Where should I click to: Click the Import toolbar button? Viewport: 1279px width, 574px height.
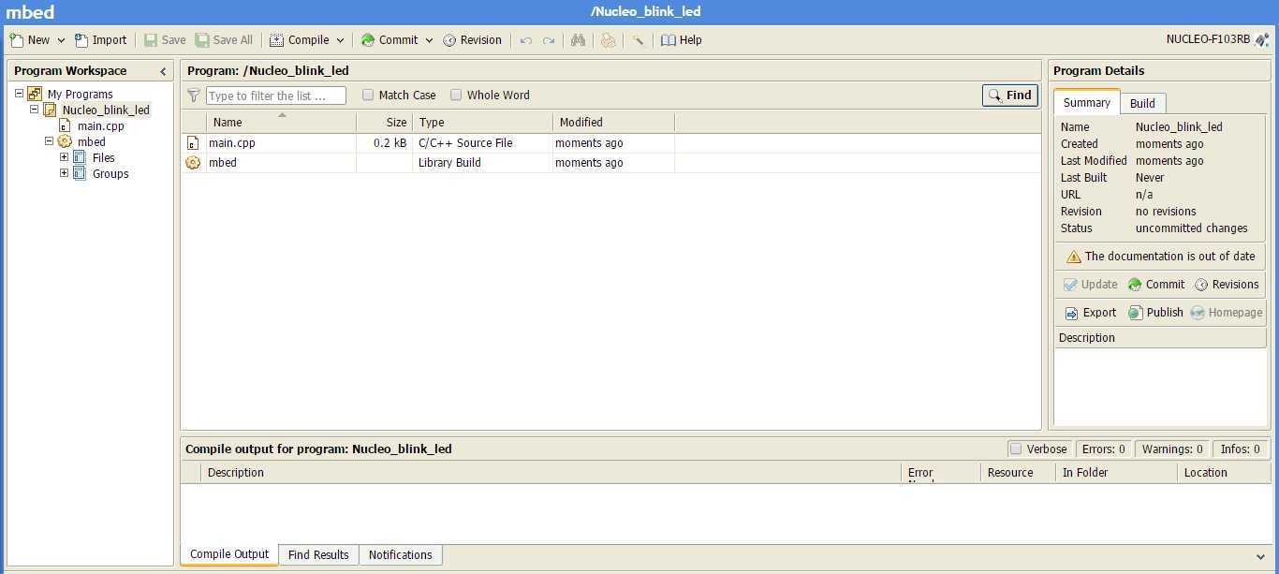[x=100, y=40]
